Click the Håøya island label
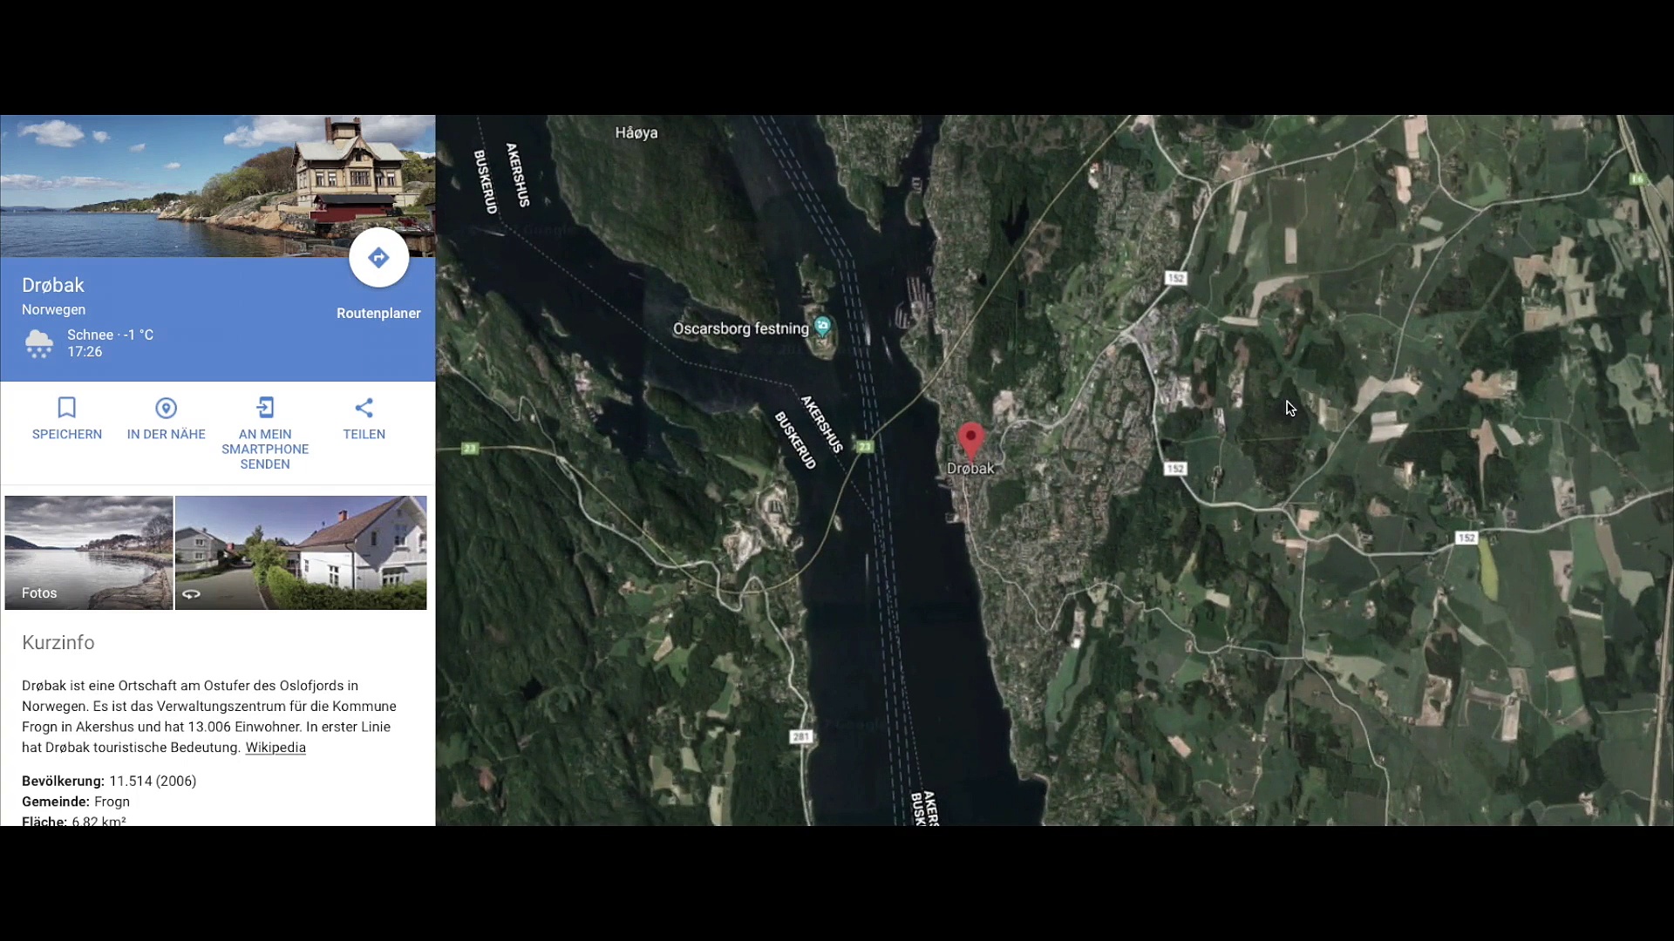 tap(636, 133)
